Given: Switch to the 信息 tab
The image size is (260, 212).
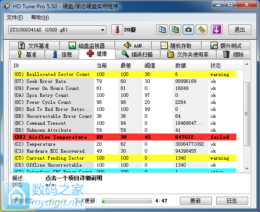Looking at the screenshot, I should point(62,54).
